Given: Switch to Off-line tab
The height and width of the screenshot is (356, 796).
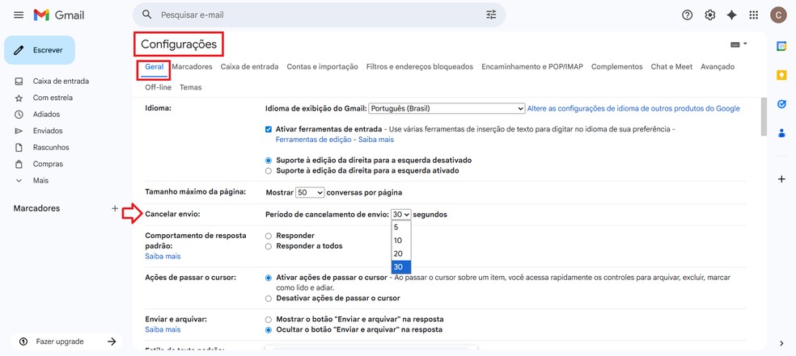Looking at the screenshot, I should tap(158, 87).
